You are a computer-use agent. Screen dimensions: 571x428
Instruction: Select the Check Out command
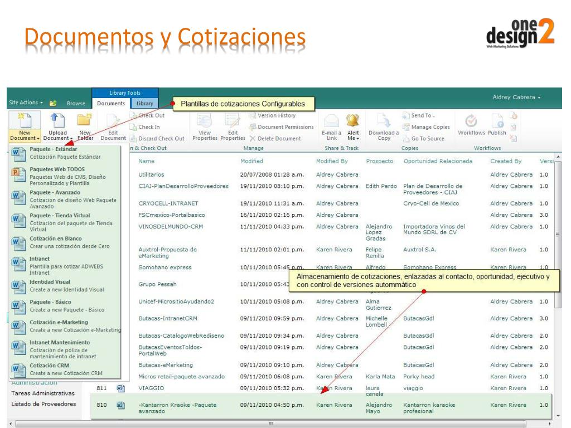point(147,115)
